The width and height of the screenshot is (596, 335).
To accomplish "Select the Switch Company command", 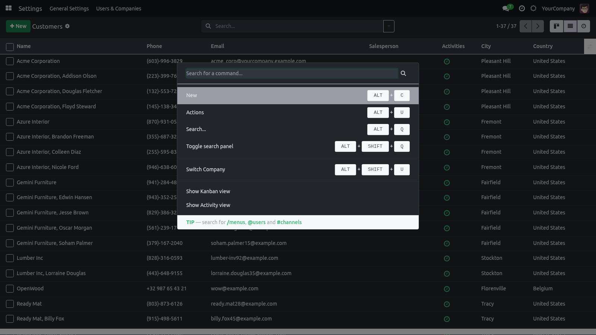I will (x=298, y=169).
